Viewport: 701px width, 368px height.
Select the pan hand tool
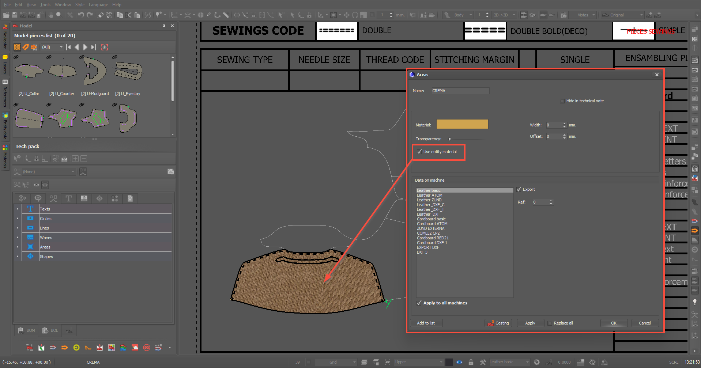(50, 15)
